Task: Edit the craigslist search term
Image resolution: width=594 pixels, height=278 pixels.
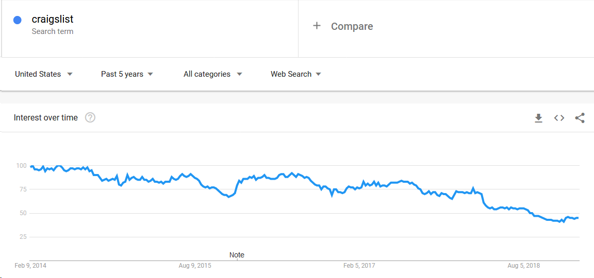Action: 53,20
